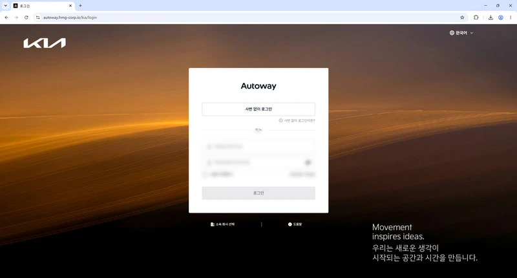
Task: Open the browser downloads icon
Action: coord(491,17)
